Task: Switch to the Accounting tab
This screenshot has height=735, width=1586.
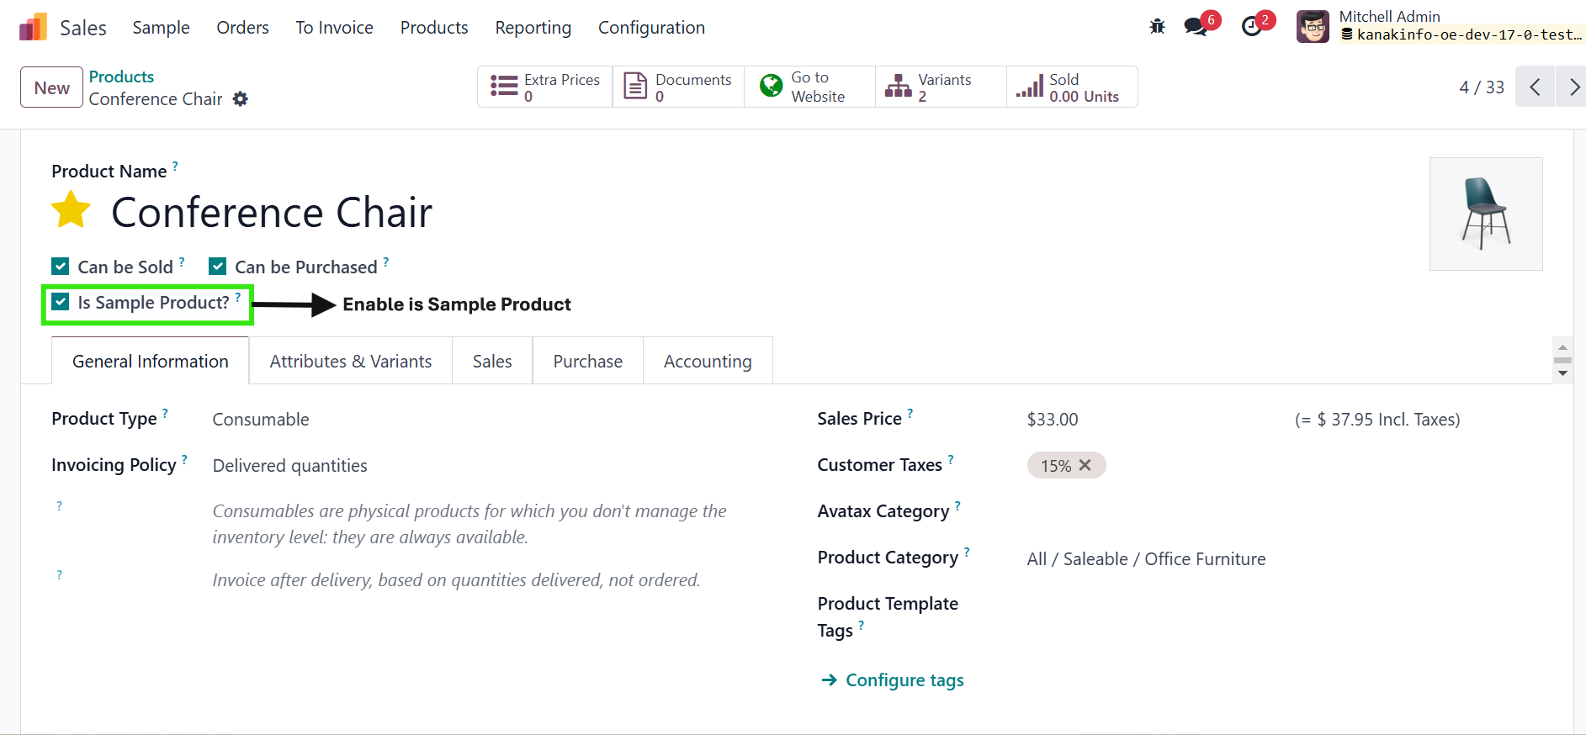Action: tap(708, 361)
